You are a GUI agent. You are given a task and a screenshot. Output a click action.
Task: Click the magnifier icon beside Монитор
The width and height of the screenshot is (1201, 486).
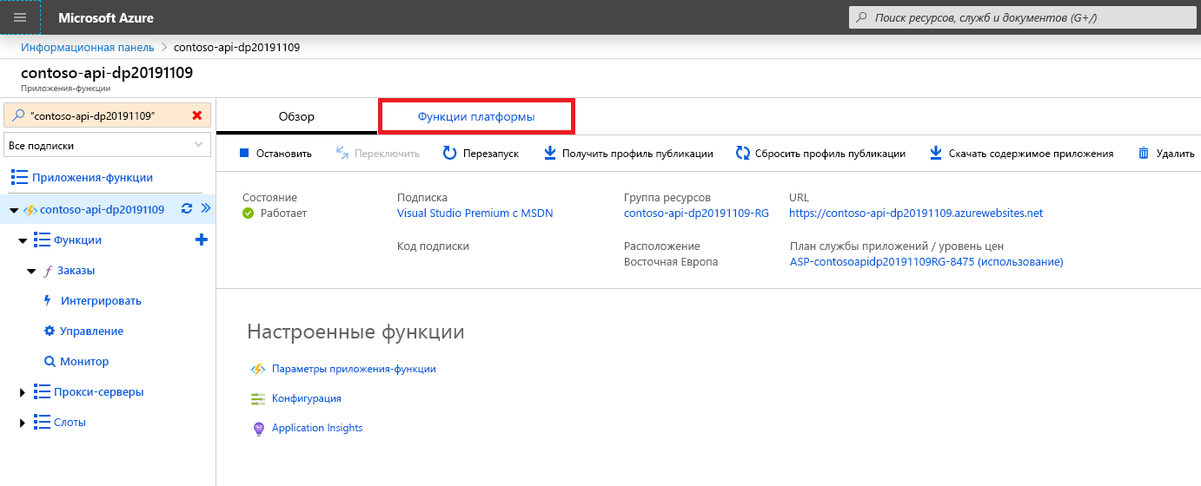[50, 361]
